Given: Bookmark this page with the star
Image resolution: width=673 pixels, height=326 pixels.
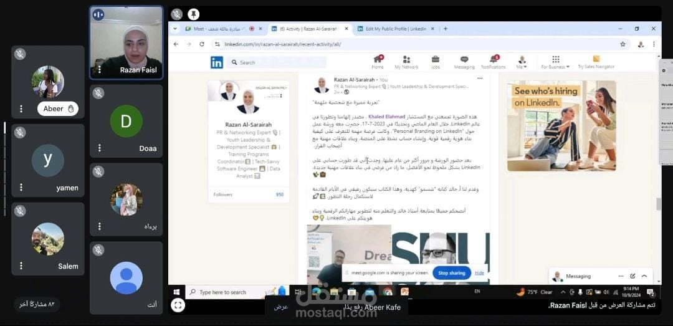Looking at the screenshot, I should click(623, 44).
